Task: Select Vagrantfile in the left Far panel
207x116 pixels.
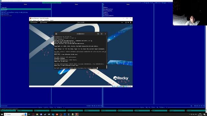Action: (5, 14)
